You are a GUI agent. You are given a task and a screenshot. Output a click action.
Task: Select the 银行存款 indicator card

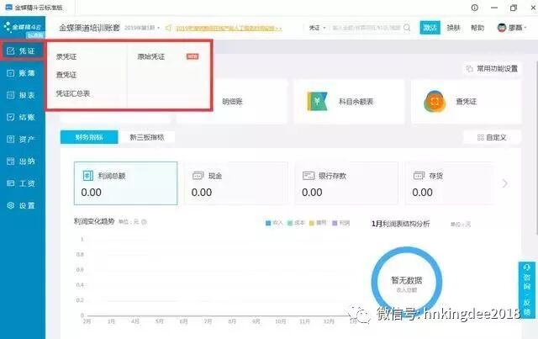point(346,183)
